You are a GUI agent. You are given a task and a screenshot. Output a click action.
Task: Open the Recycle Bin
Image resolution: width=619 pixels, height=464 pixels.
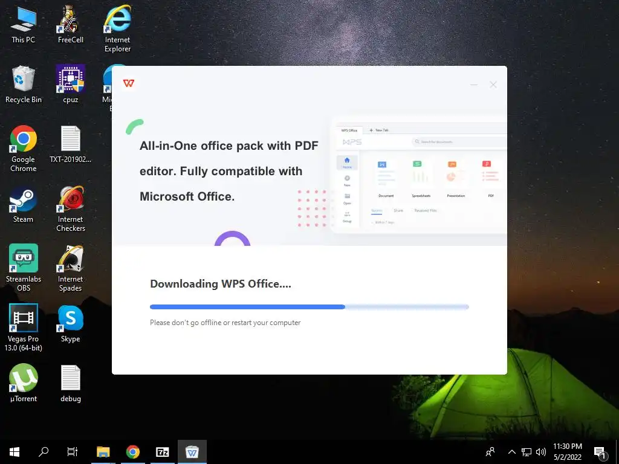[24, 85]
